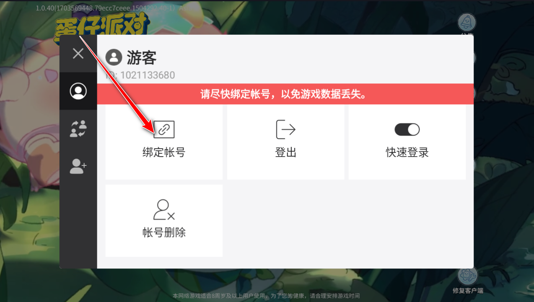Click the person-with-X icon above 帐号删除
The height and width of the screenshot is (302, 534).
[164, 210]
